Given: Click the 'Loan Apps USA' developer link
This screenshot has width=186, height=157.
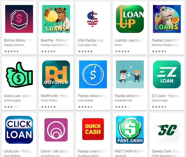Looking at the screenshot, I should (x=87, y=45).
